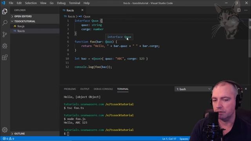Open the Explorer view in activity bar

point(5,11)
